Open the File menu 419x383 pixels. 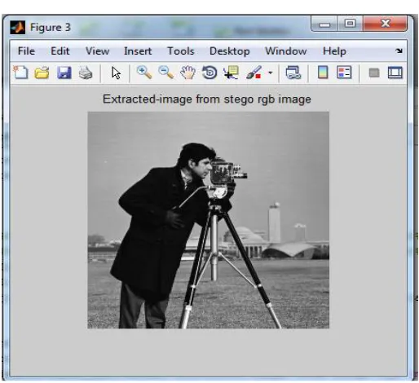click(26, 51)
